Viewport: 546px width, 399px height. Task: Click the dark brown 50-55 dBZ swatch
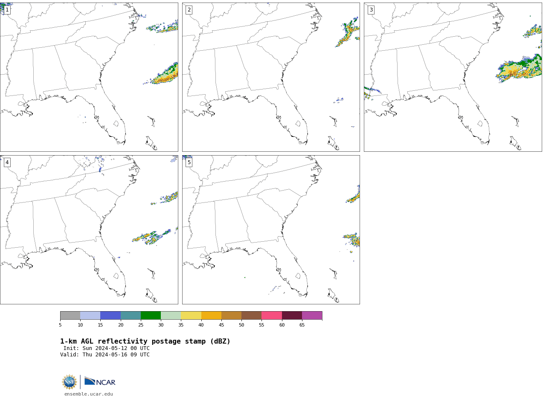pyautogui.click(x=251, y=315)
